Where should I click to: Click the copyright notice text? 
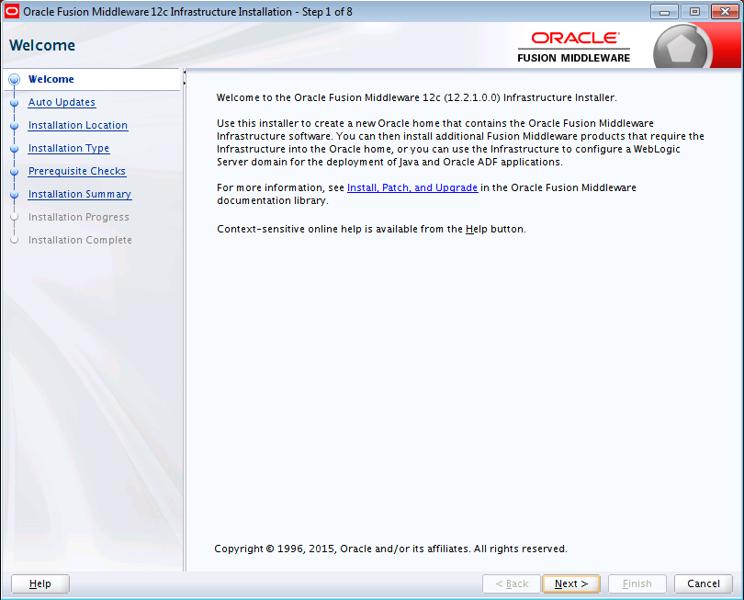pyautogui.click(x=390, y=549)
